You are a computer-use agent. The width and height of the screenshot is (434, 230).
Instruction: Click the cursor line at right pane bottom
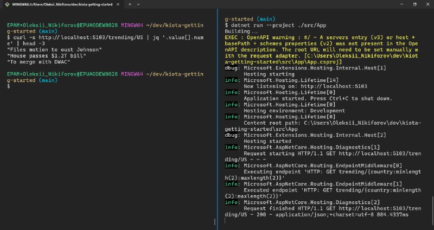[x=225, y=221]
